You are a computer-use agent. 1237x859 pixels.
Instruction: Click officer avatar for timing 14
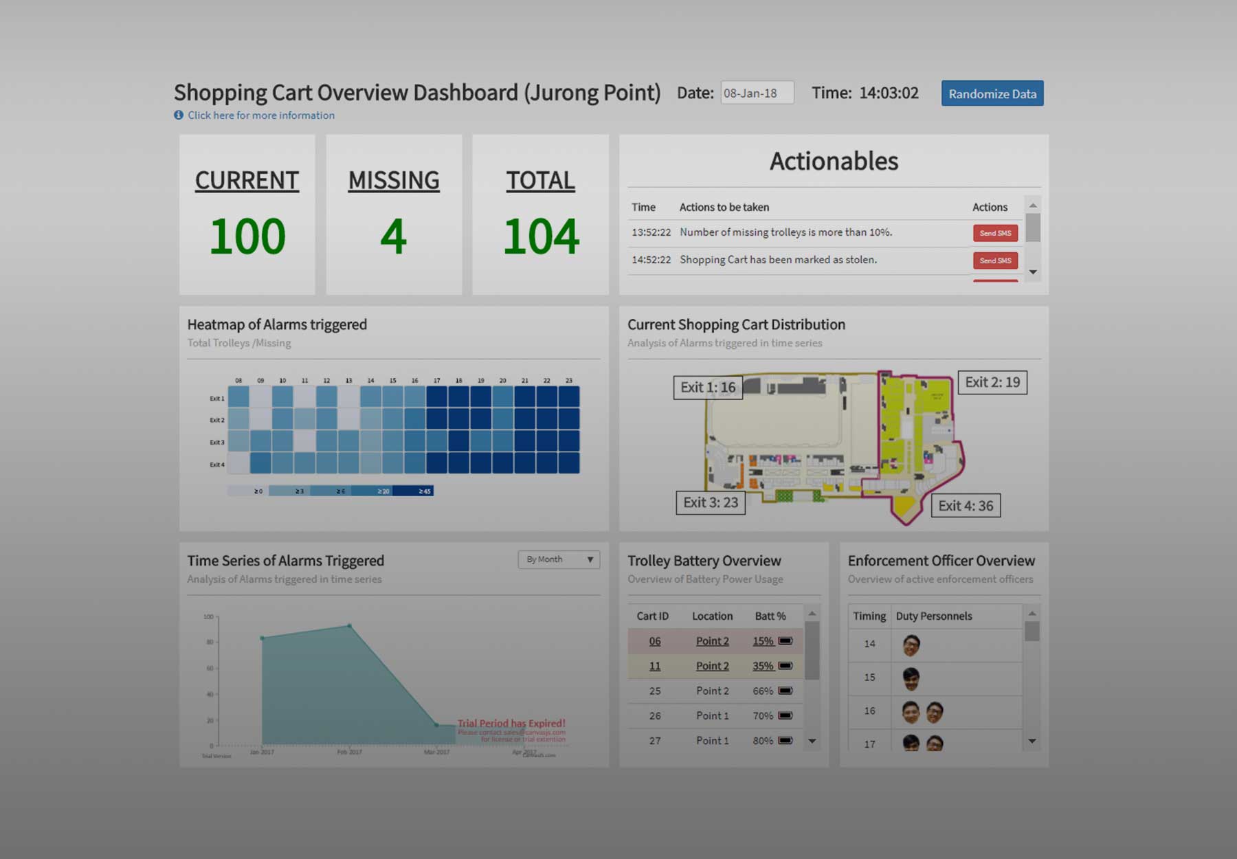[911, 645]
